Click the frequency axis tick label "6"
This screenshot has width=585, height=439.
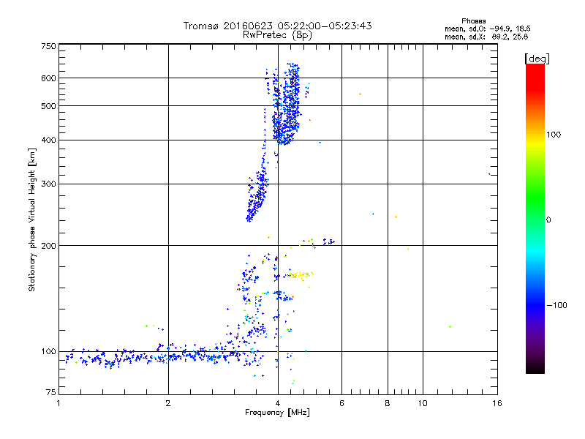coord(341,403)
